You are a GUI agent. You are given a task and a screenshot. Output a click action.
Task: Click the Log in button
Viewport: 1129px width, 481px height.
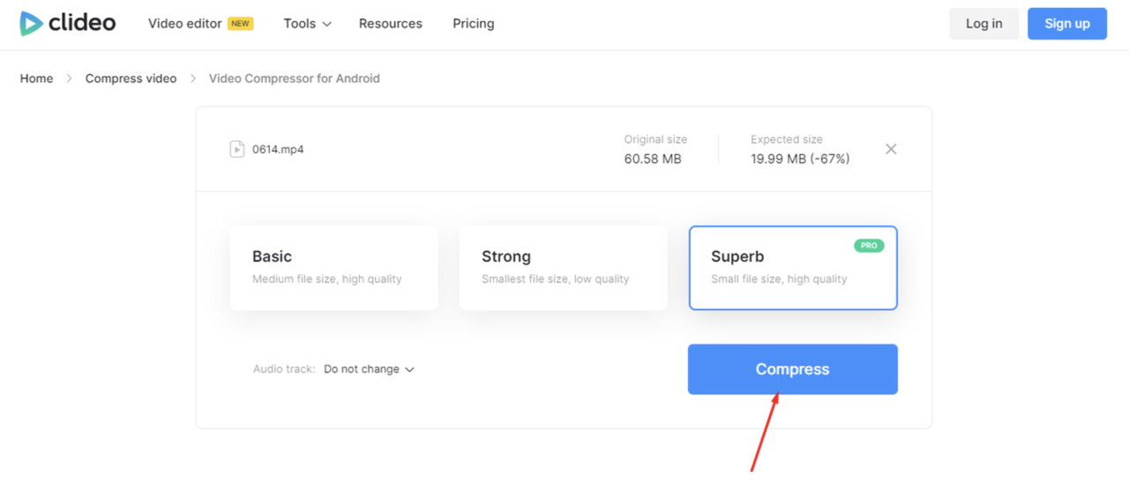tap(983, 24)
